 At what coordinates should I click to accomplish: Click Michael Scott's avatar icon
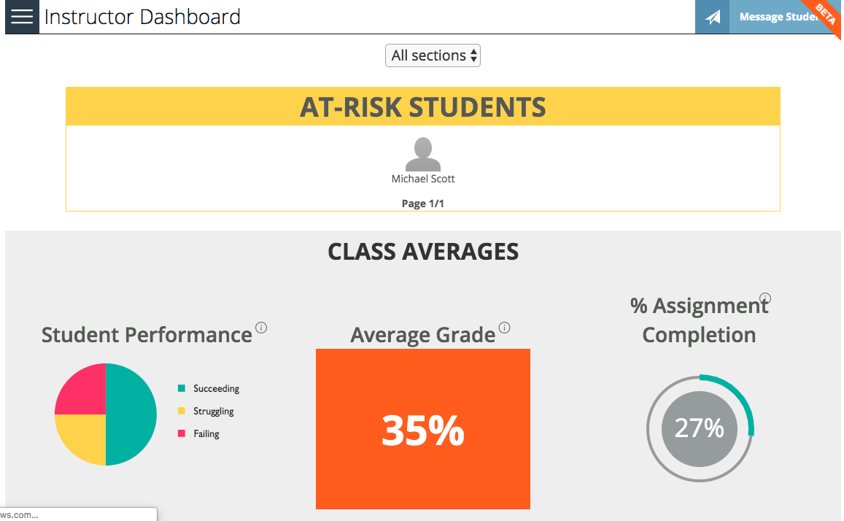(x=423, y=154)
